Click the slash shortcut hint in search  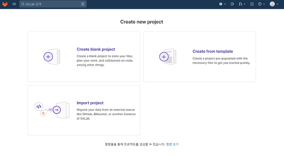tap(83, 4)
